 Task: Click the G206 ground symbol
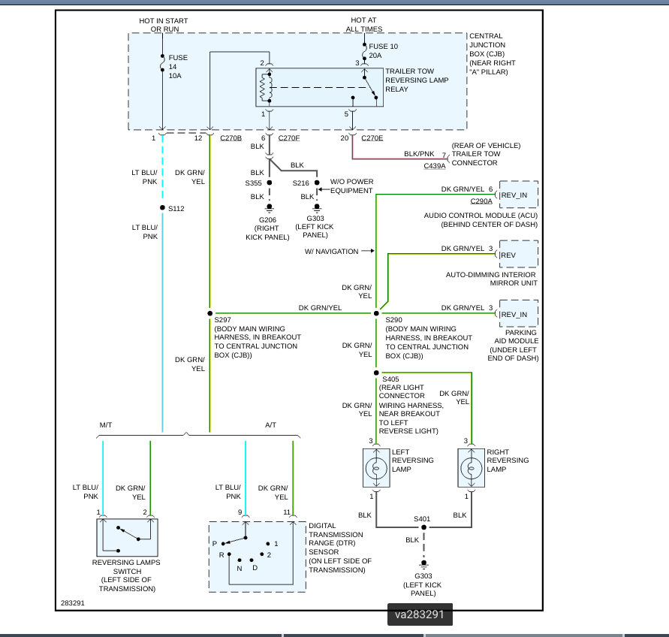tap(270, 207)
